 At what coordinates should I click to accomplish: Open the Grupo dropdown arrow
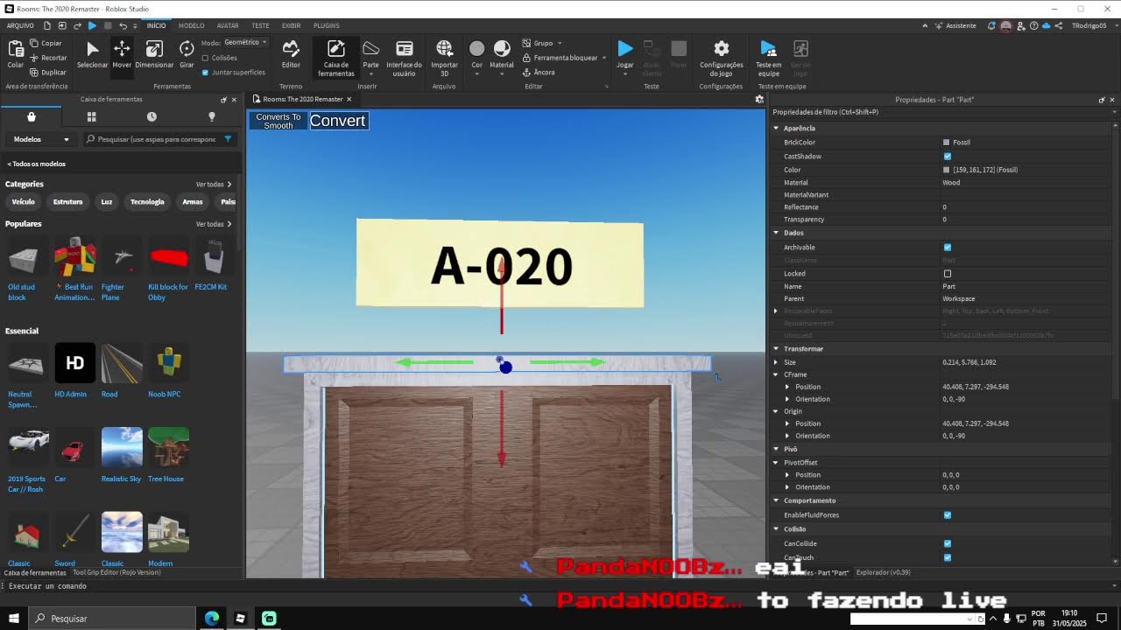(560, 43)
